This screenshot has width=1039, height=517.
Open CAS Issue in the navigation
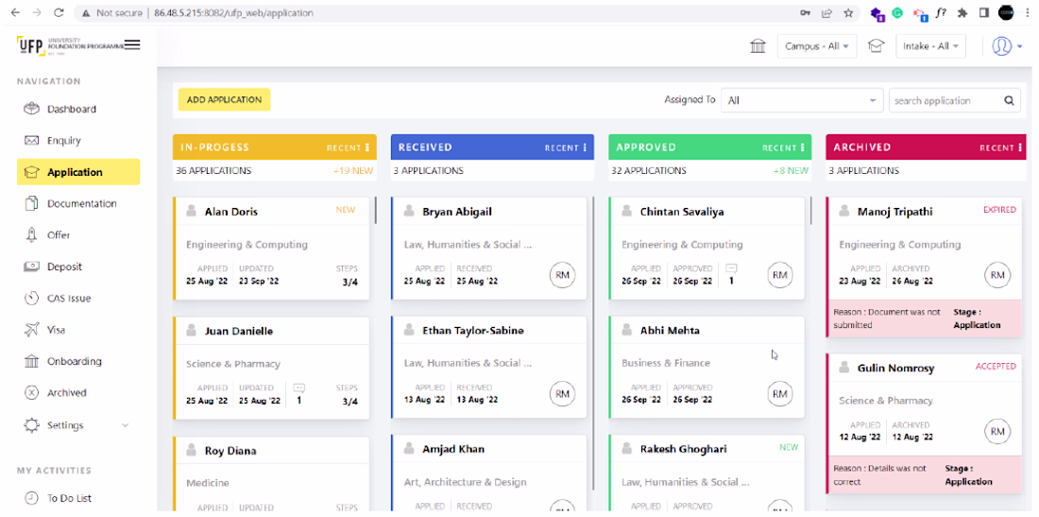[x=78, y=299]
